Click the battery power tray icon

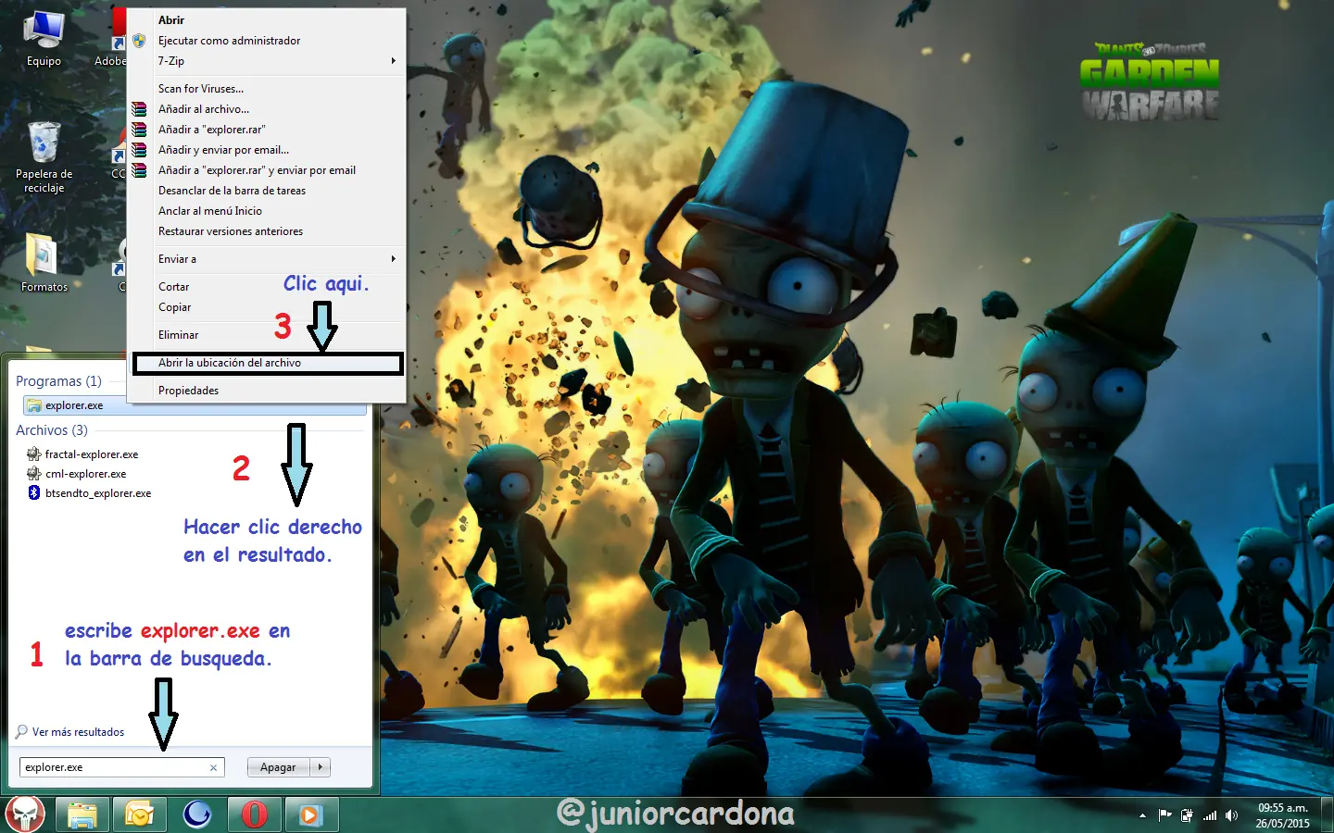click(x=1187, y=815)
